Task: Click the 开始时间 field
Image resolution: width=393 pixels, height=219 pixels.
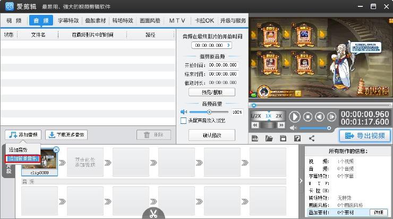Action: click(223, 65)
